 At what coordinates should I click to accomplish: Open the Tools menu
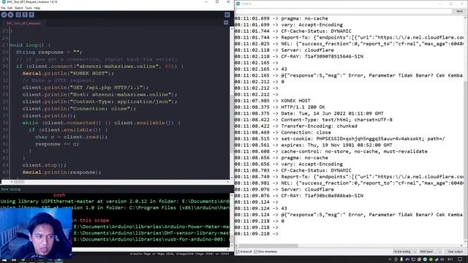pyautogui.click(x=29, y=8)
